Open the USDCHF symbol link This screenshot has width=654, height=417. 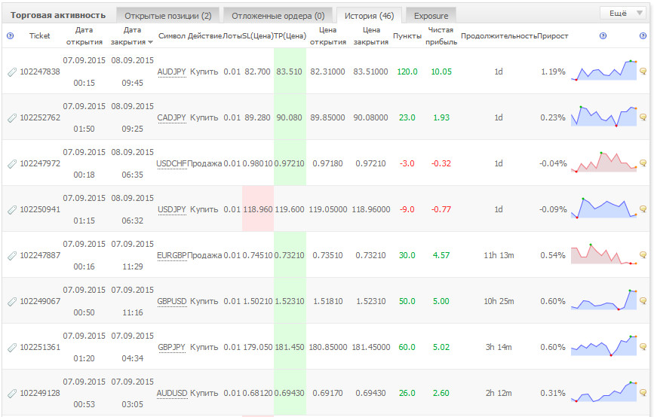click(171, 163)
